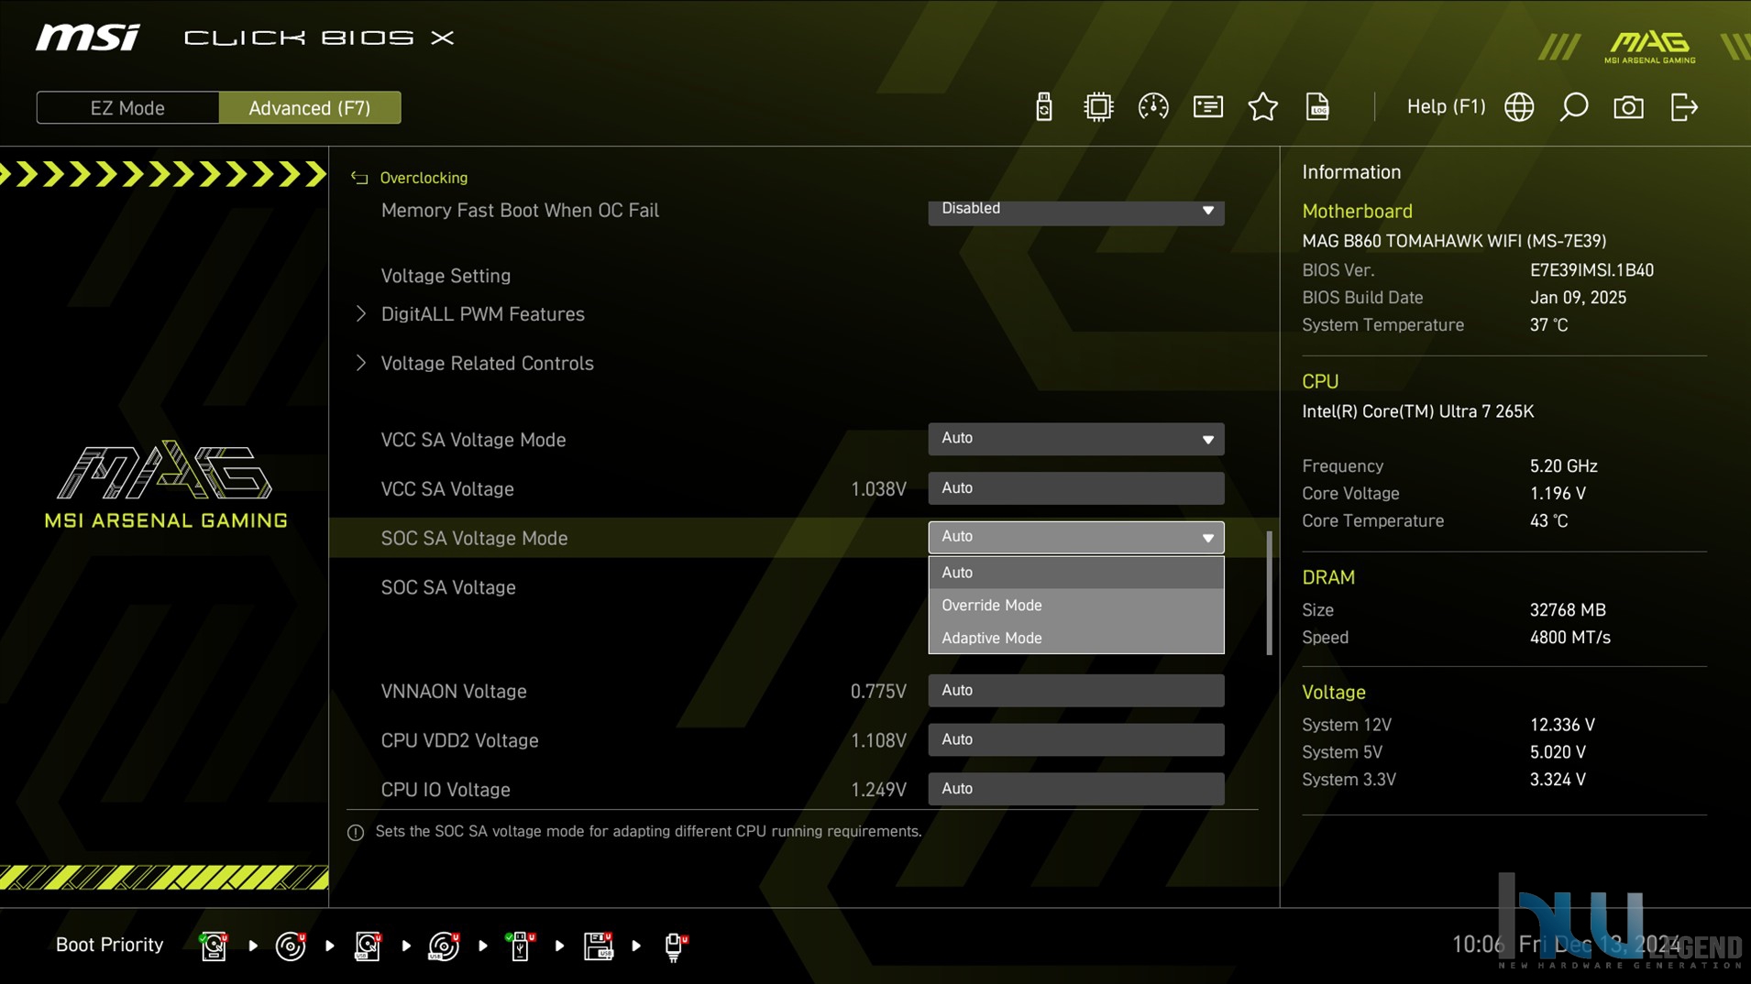
Task: Open the hardware monitor card icon
Action: [1207, 107]
